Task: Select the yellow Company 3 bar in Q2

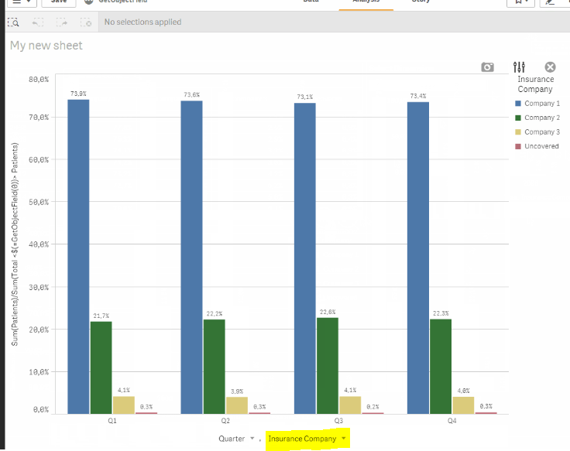Action: (x=237, y=405)
